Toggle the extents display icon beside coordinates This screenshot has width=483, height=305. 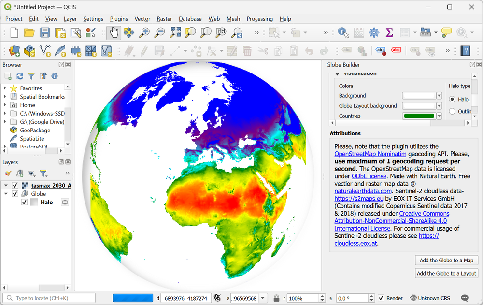[x=217, y=298]
